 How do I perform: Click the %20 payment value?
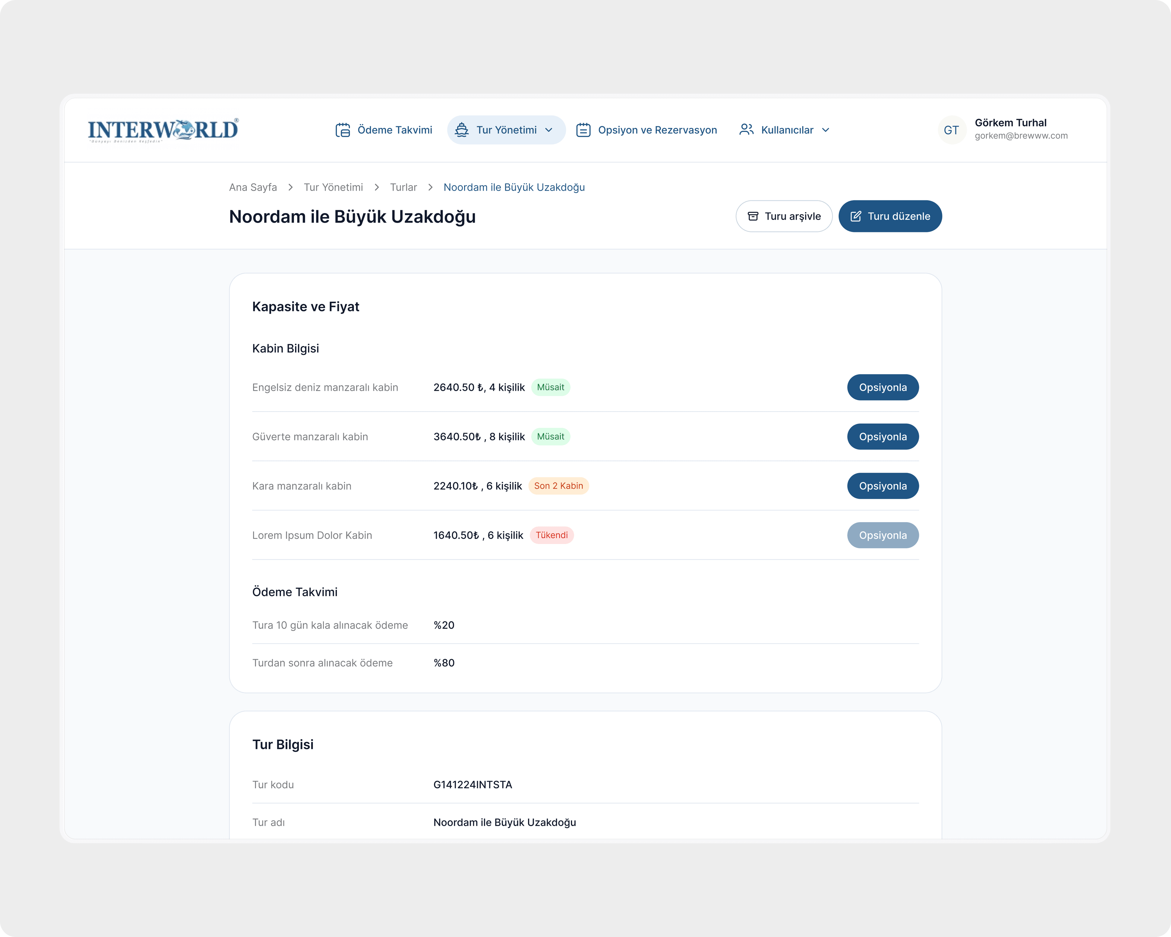[444, 625]
